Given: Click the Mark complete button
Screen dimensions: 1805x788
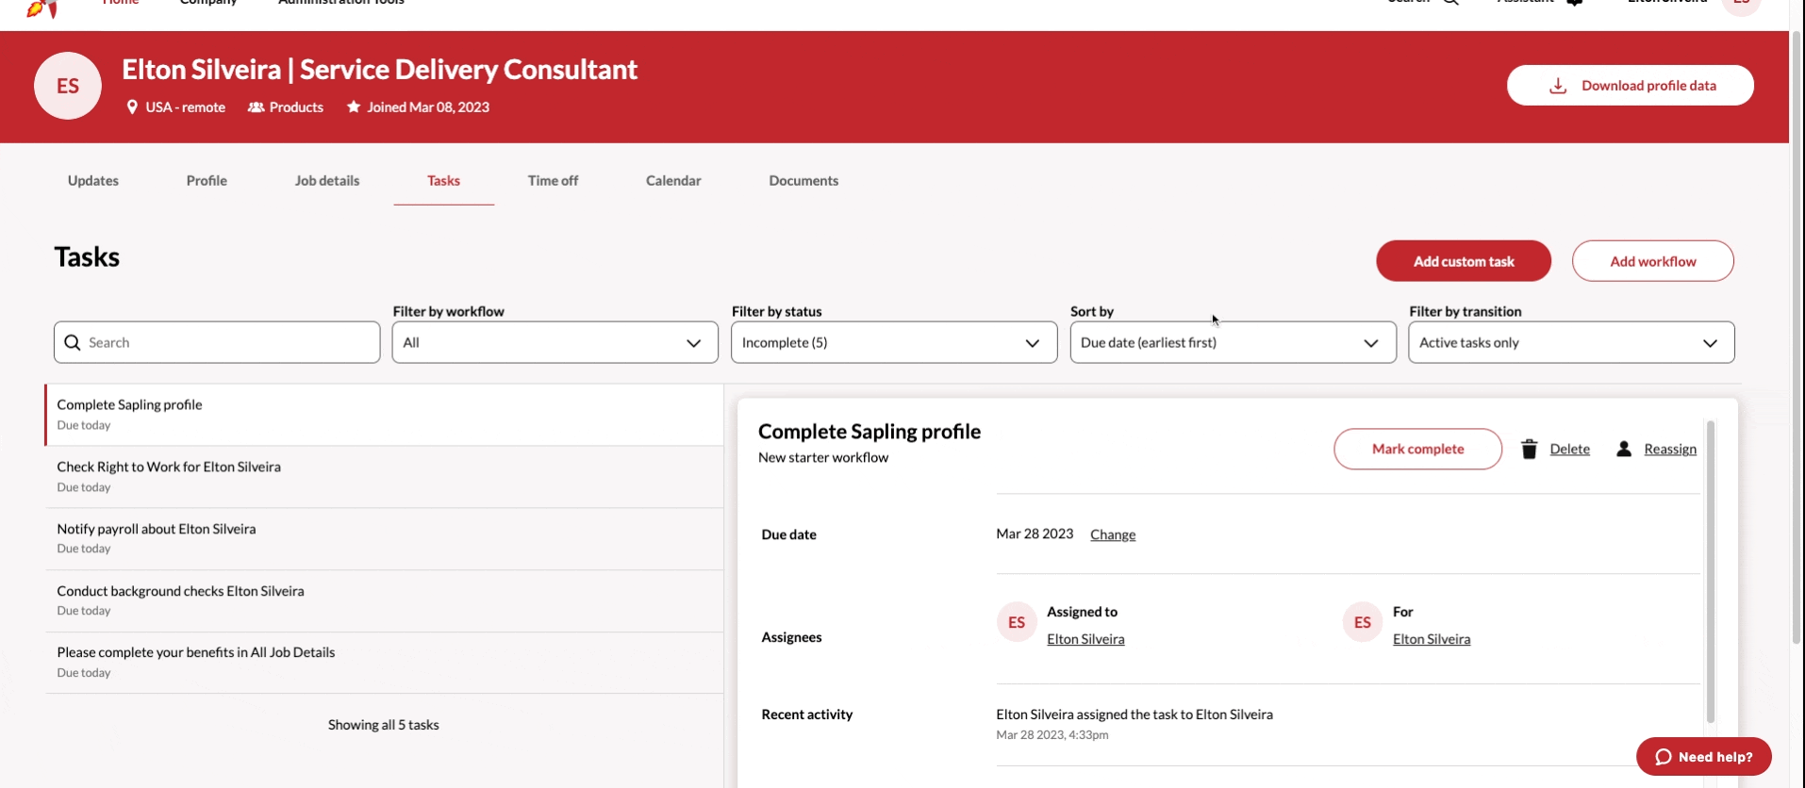Looking at the screenshot, I should click(1417, 450).
